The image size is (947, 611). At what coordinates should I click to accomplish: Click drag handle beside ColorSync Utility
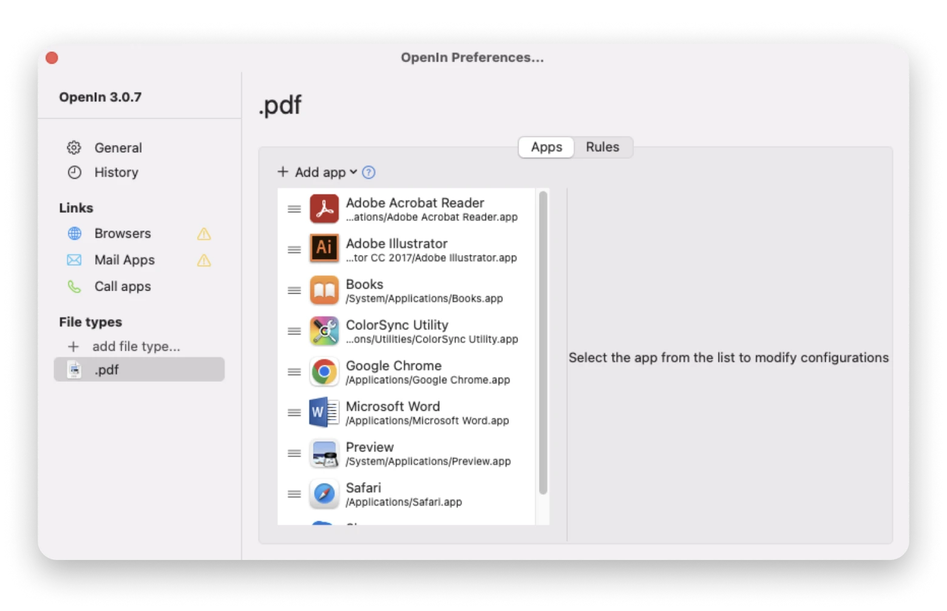click(294, 331)
